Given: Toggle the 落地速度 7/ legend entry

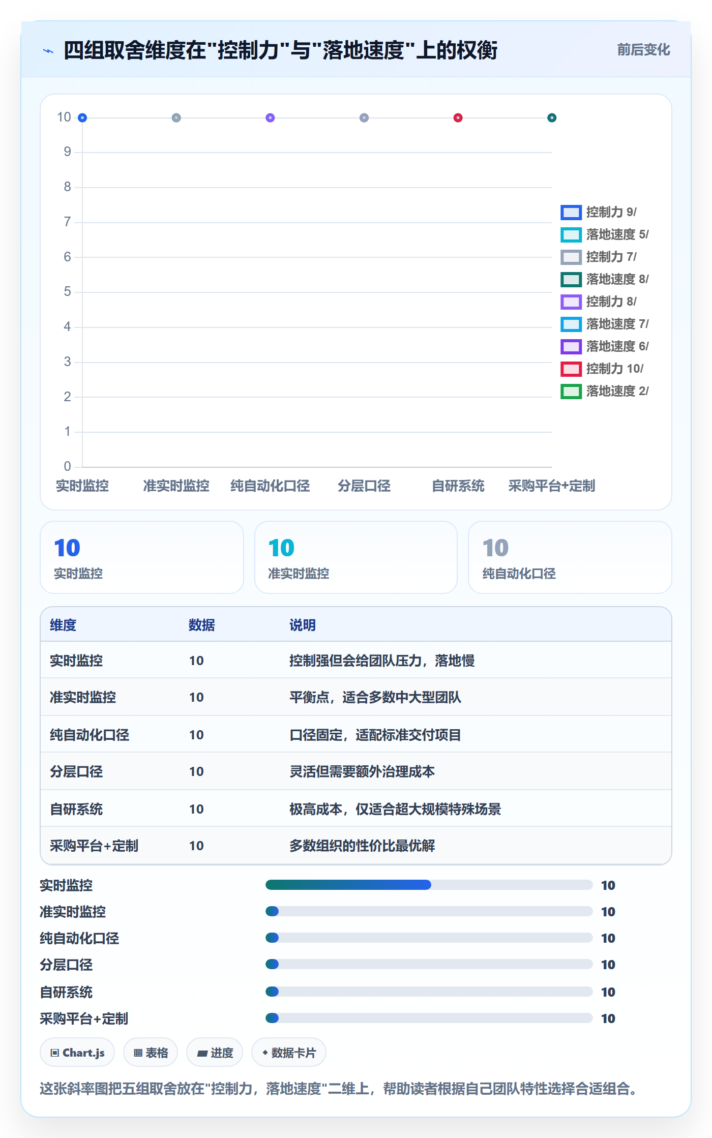Looking at the screenshot, I should pos(605,324).
